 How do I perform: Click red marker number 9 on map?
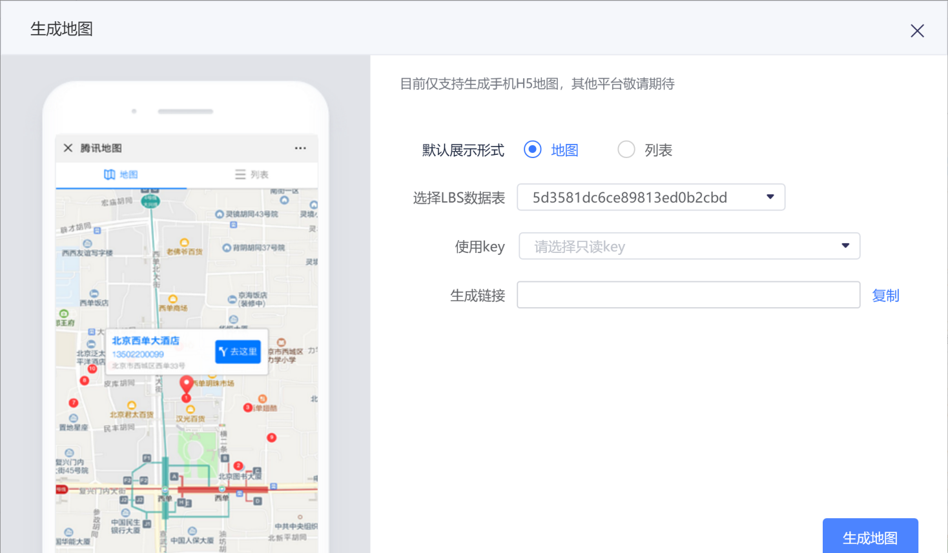coord(272,437)
